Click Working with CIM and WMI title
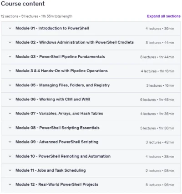This screenshot has height=194, width=182. click(65, 99)
